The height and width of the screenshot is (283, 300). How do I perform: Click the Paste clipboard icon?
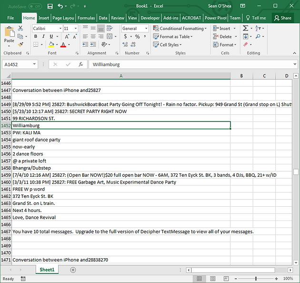coord(9,32)
